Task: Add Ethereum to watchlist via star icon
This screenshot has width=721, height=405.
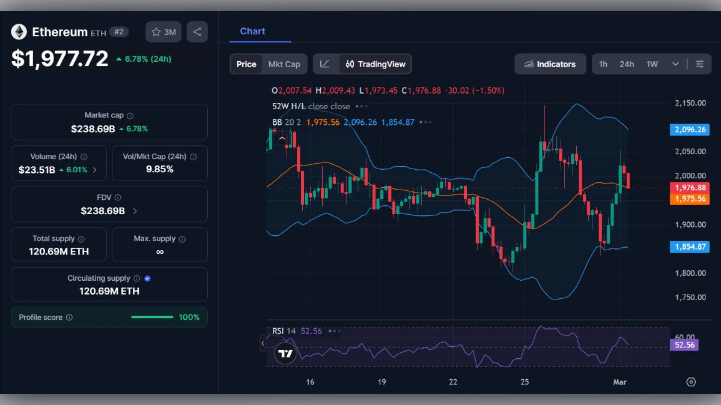Action: pyautogui.click(x=155, y=31)
